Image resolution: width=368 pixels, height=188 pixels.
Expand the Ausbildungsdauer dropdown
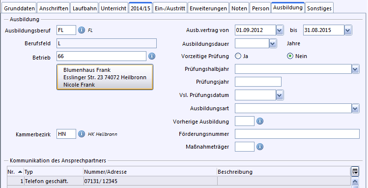(x=273, y=43)
